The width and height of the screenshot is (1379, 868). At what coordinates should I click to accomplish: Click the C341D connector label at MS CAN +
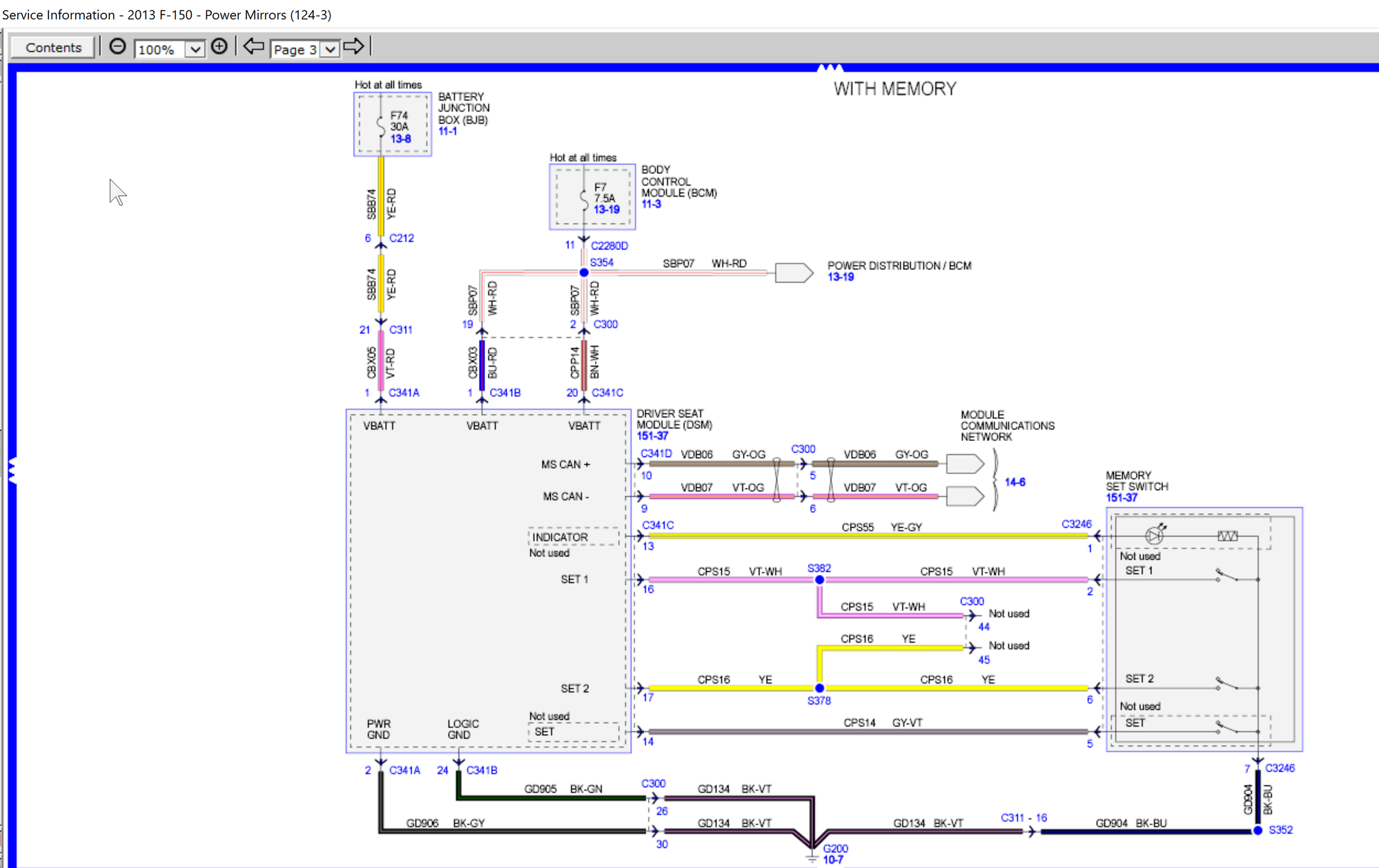(x=656, y=453)
